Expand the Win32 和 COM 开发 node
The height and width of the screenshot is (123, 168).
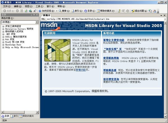click(3, 42)
